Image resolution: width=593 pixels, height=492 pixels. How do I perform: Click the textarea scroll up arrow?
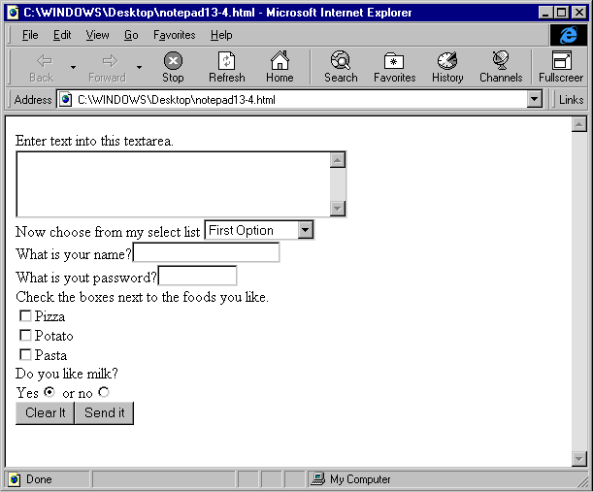[x=338, y=160]
